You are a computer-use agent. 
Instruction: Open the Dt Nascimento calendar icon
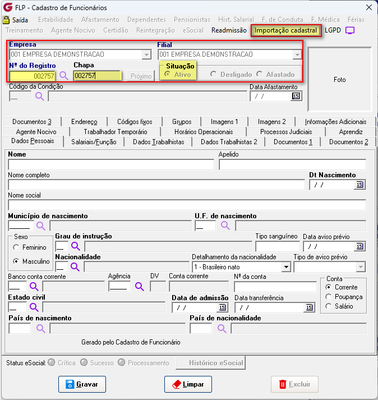[359, 185]
